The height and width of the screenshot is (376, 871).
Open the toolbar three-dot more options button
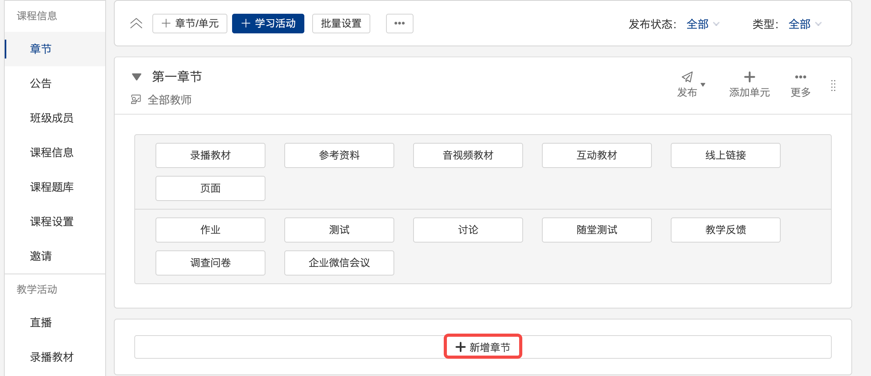point(399,24)
